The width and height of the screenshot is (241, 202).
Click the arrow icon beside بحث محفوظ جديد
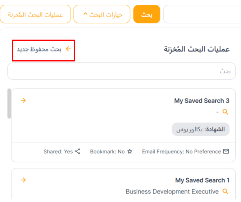[x=68, y=49]
